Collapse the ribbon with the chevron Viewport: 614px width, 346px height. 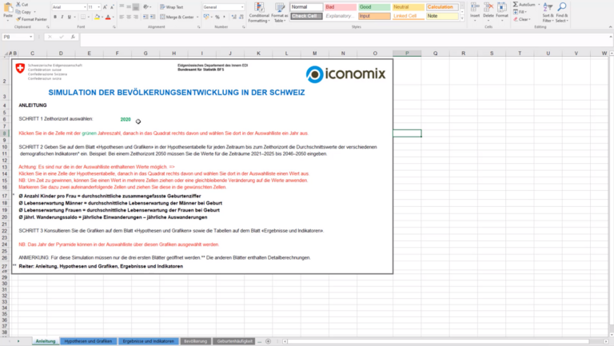tap(610, 27)
